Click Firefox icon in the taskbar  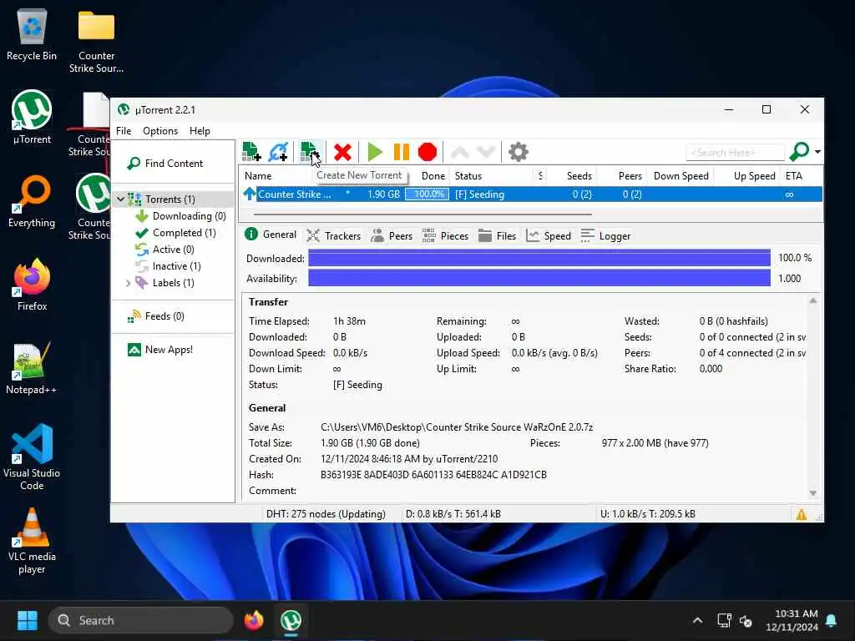[x=254, y=620]
